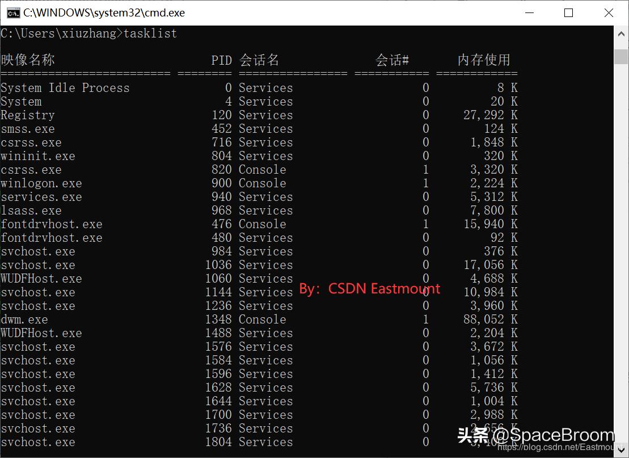Click the 'Registry' process name
Screen dimensions: 629x458
point(28,115)
